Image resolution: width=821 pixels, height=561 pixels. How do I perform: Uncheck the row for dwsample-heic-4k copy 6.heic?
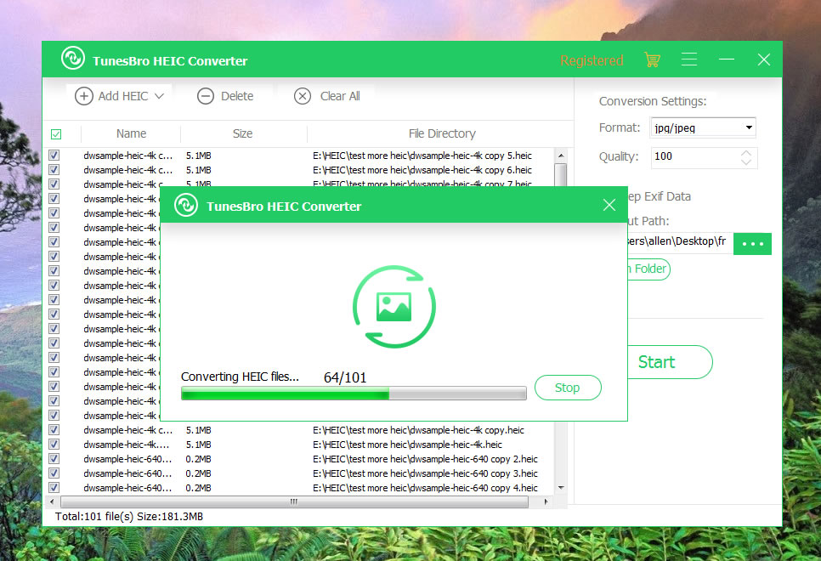tap(54, 170)
